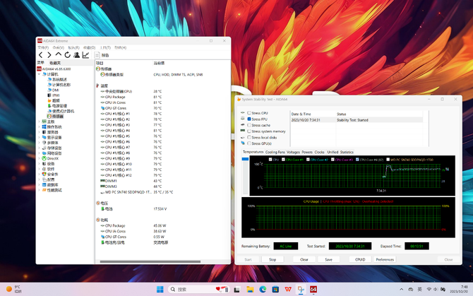Open the user icon in AIDA64 toolbar
This screenshot has height=296, width=473.
(77, 55)
